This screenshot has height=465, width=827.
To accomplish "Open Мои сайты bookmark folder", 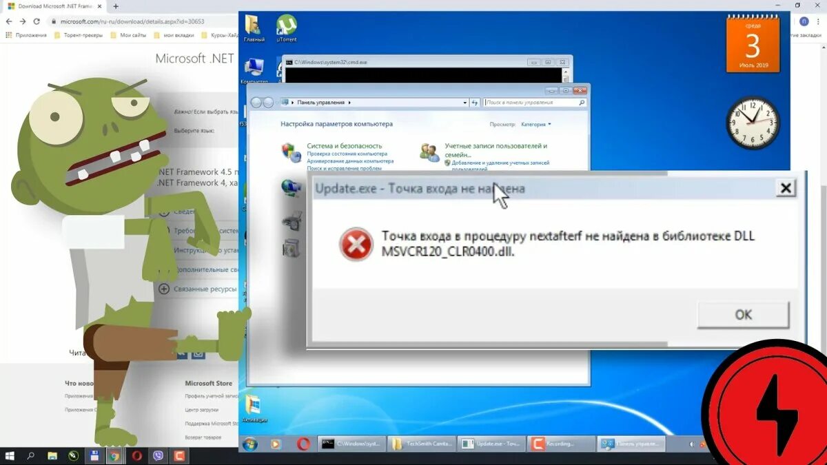I will click(x=129, y=34).
